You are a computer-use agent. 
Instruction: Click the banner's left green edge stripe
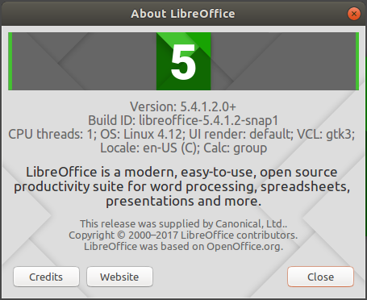(10, 61)
